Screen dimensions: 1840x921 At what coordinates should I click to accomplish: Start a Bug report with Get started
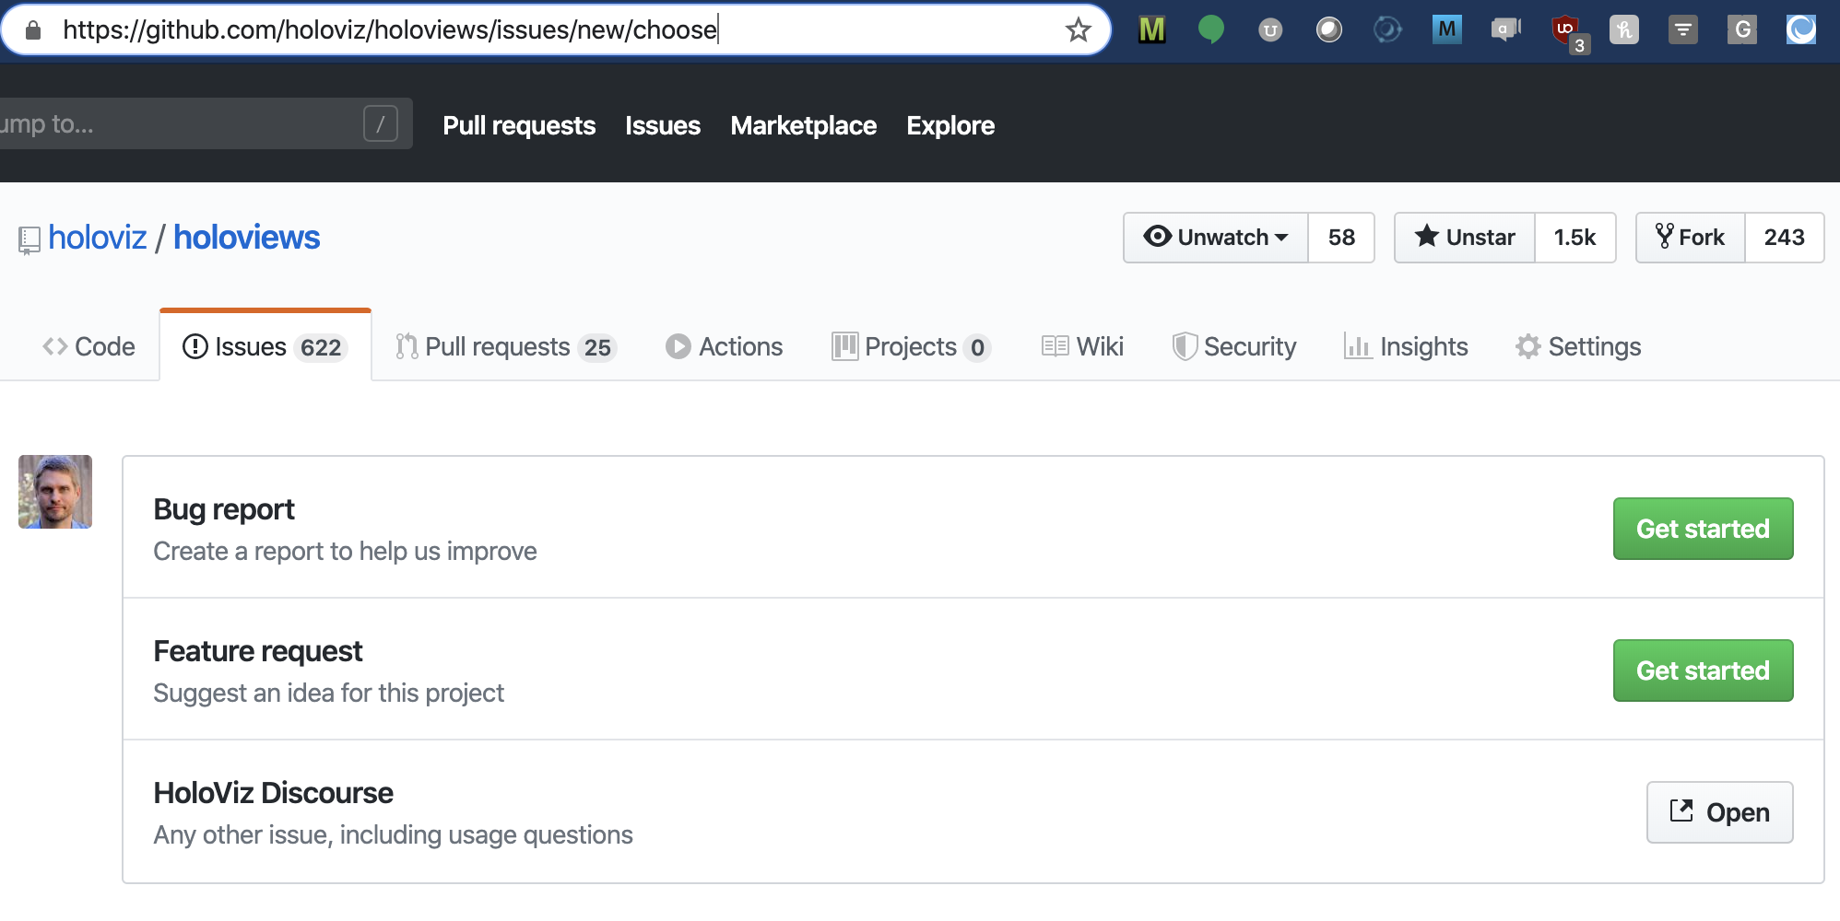click(x=1703, y=529)
